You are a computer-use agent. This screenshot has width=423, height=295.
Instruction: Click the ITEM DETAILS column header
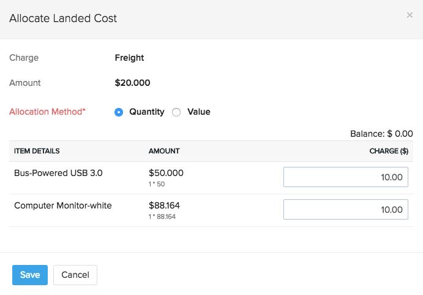37,151
